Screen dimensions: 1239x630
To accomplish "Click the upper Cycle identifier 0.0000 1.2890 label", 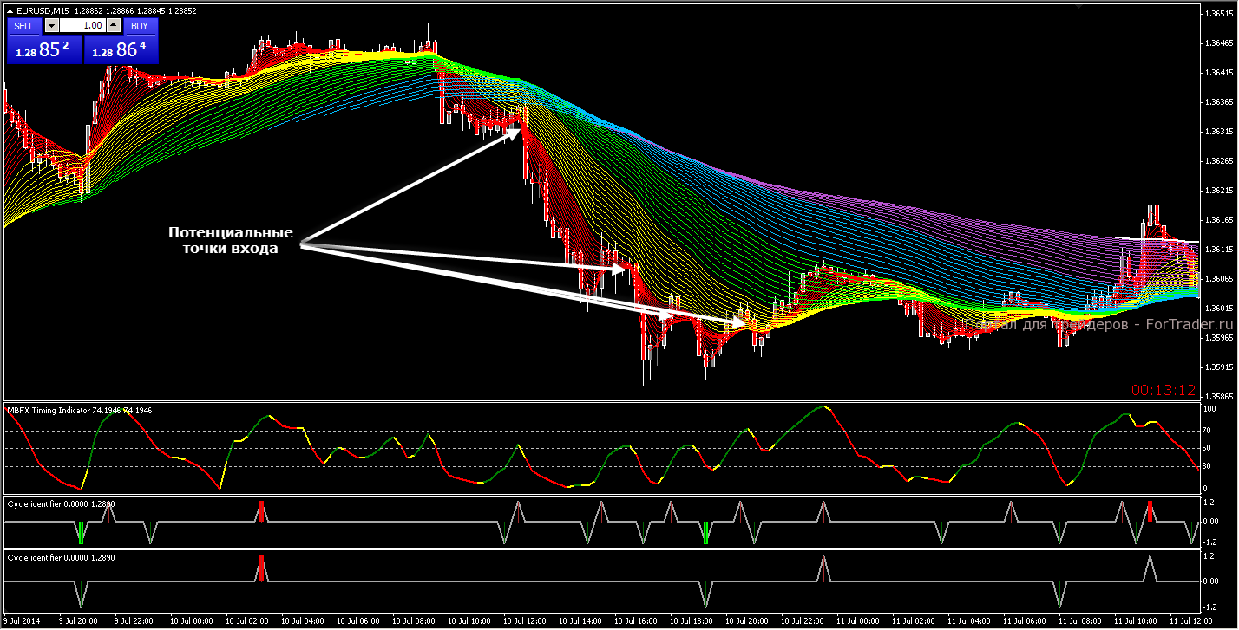I will [x=61, y=503].
